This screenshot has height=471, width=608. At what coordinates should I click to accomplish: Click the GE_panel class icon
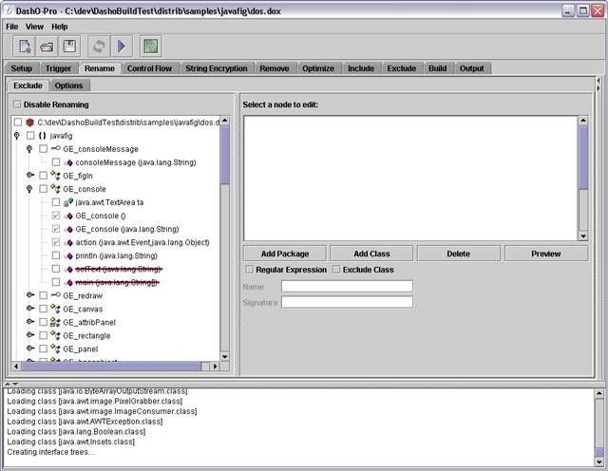pyautogui.click(x=55, y=349)
